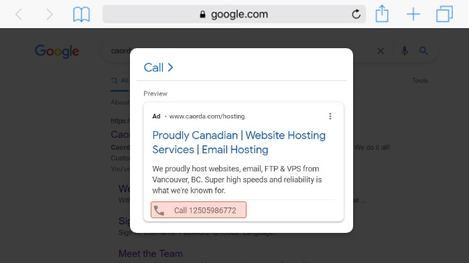Clear the search with the X icon
This screenshot has height=263, width=469.
click(381, 51)
